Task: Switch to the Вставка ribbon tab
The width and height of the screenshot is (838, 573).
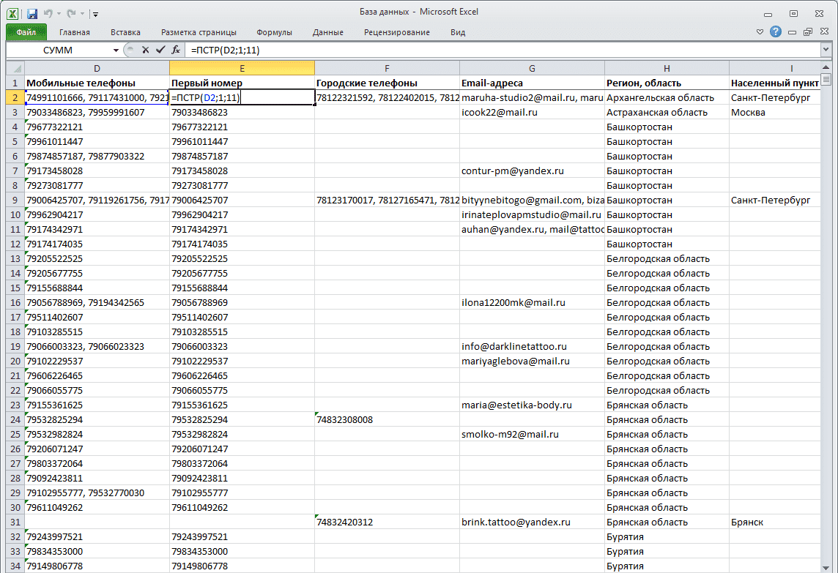Action: point(125,32)
